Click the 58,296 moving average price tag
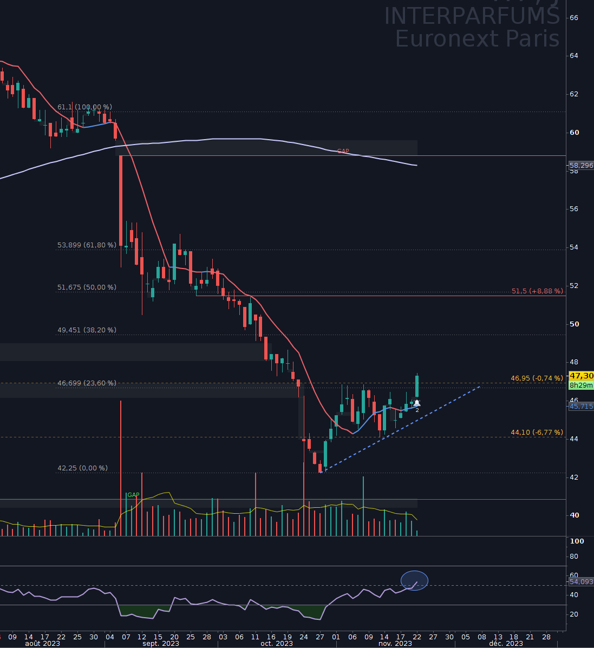 click(x=581, y=165)
